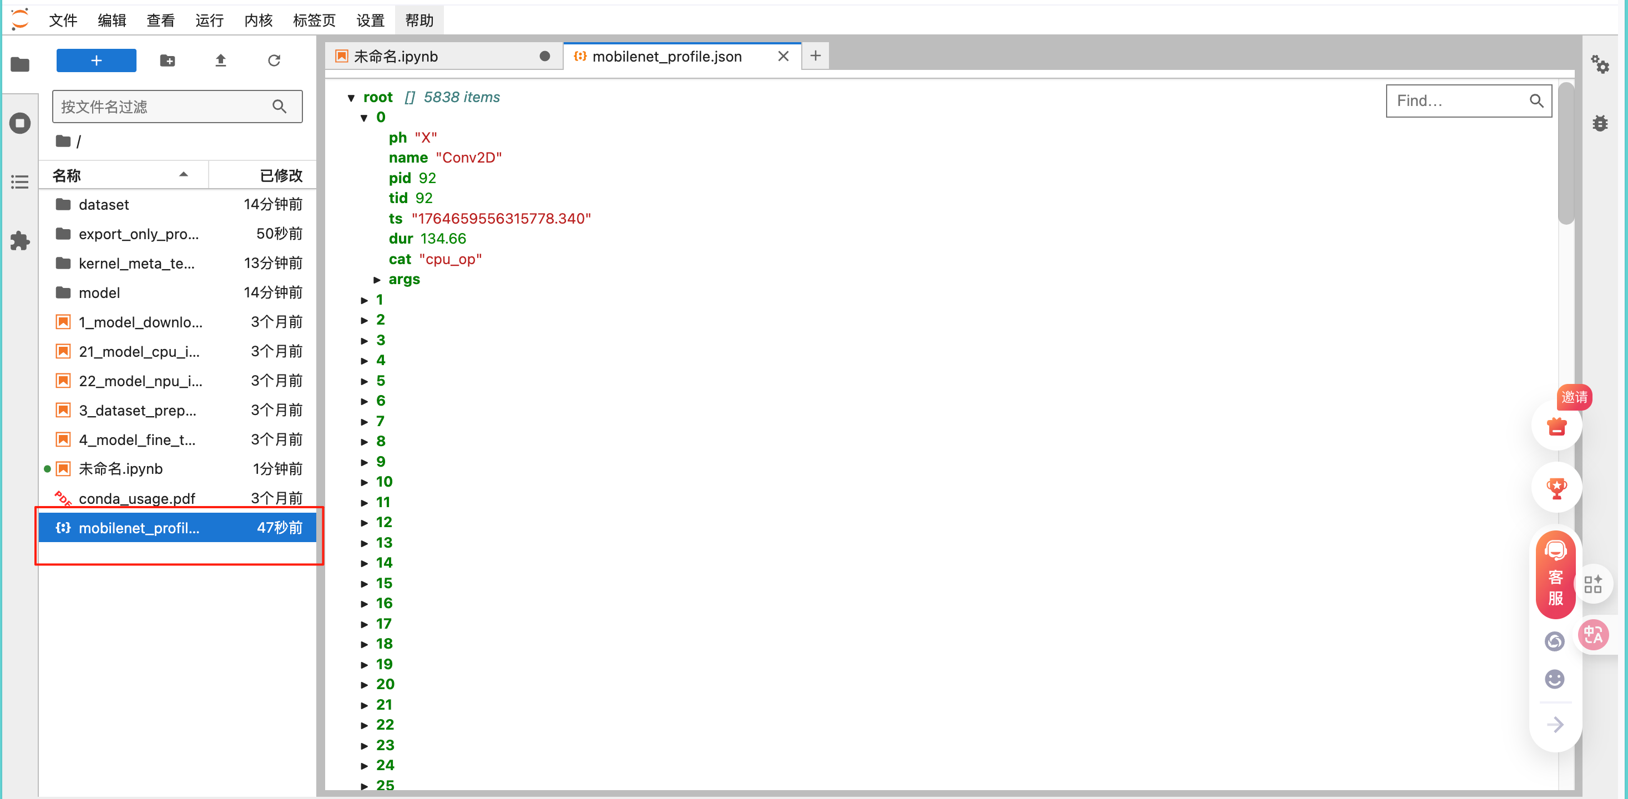Click the upload files icon
Image resolution: width=1628 pixels, height=799 pixels.
tap(221, 60)
